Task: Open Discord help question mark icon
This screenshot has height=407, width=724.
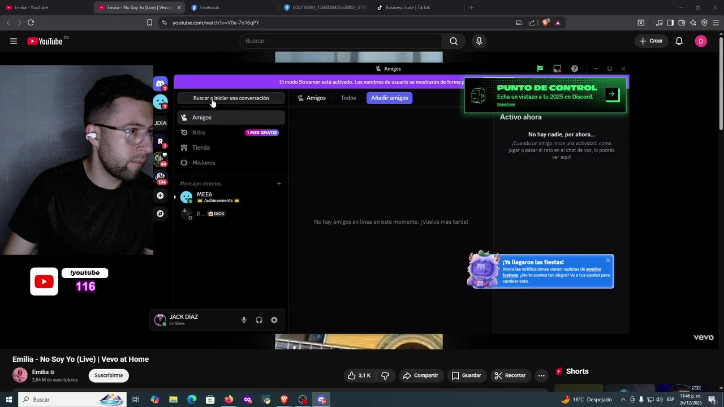Action: pos(575,68)
